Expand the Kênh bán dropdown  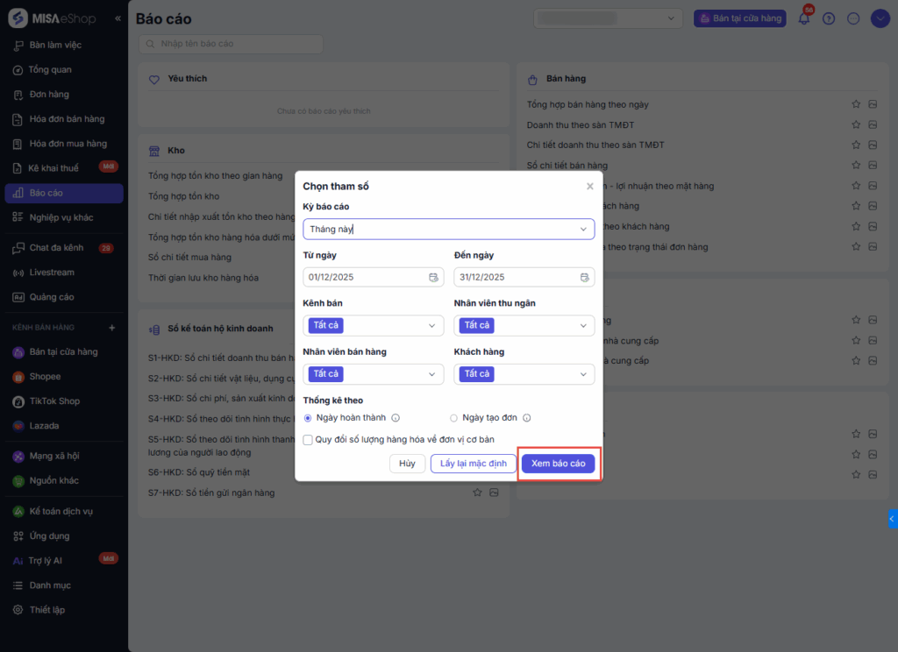[374, 326]
